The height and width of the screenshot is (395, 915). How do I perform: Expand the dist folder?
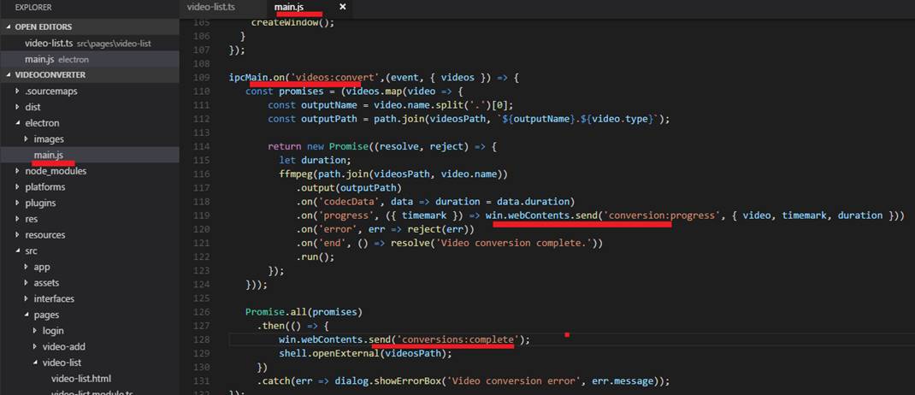(x=32, y=107)
